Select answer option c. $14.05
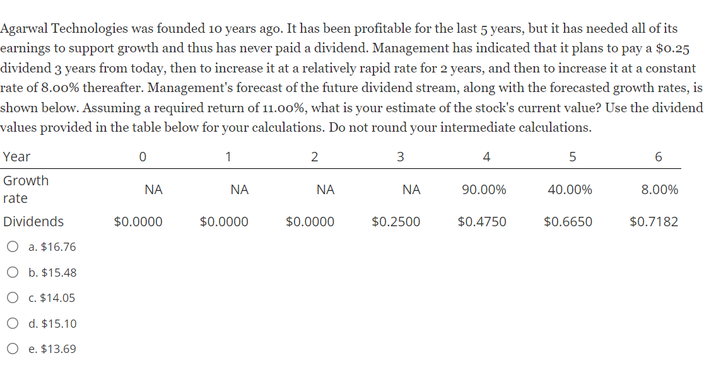The width and height of the screenshot is (716, 375). pos(12,297)
